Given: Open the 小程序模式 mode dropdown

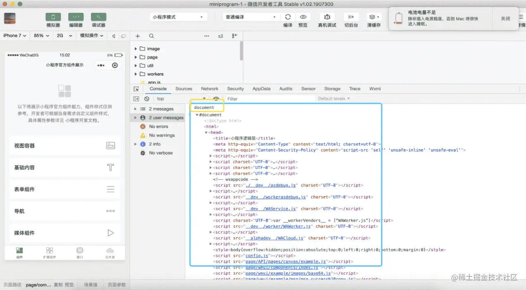Looking at the screenshot, I should (x=179, y=17).
